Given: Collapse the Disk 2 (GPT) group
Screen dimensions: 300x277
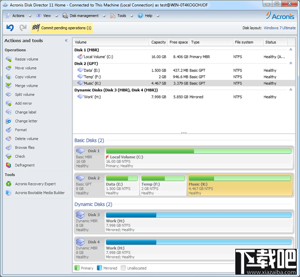Looking at the screenshot, I should click(291, 63).
